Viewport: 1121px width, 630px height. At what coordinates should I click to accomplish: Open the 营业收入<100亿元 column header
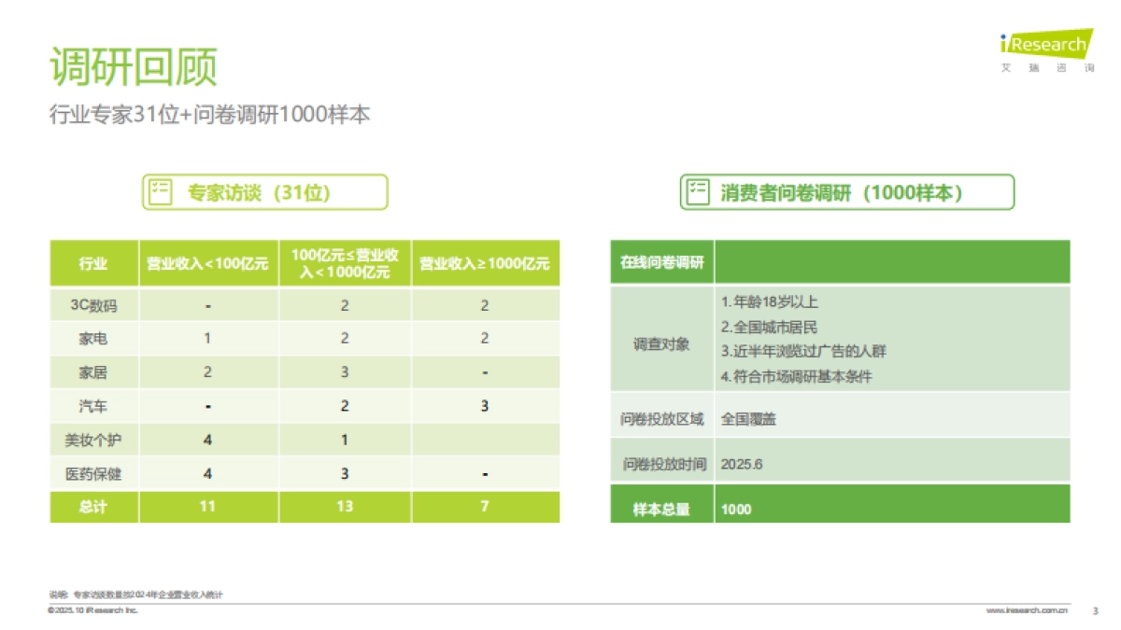(207, 262)
